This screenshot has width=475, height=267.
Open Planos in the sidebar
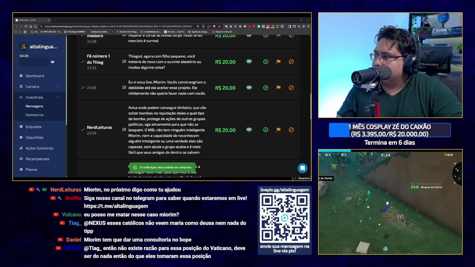click(31, 169)
